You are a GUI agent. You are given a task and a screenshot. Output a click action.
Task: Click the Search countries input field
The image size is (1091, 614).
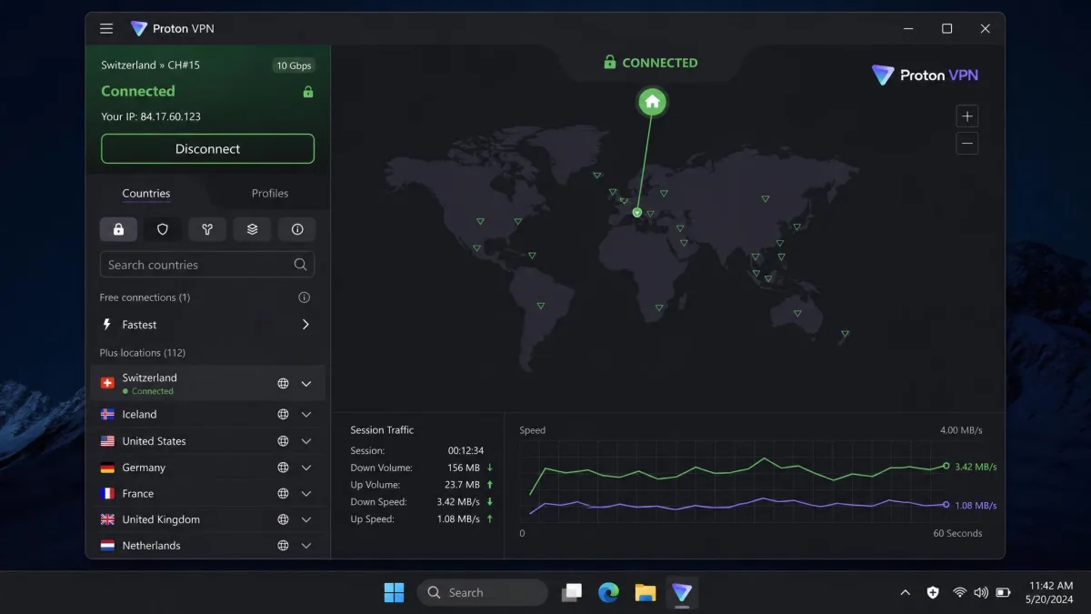(x=207, y=265)
